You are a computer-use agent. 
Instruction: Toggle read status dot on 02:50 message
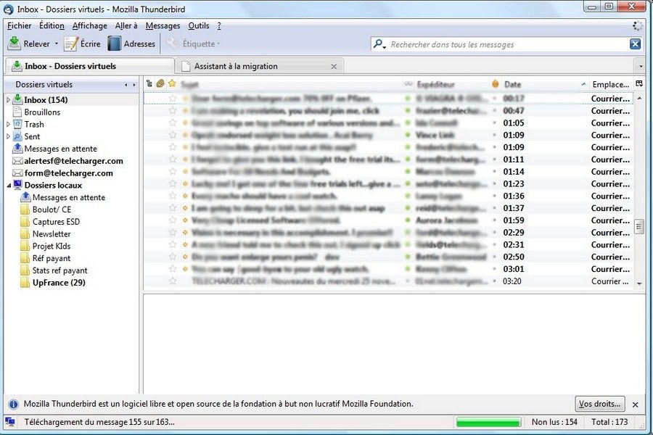tap(408, 257)
